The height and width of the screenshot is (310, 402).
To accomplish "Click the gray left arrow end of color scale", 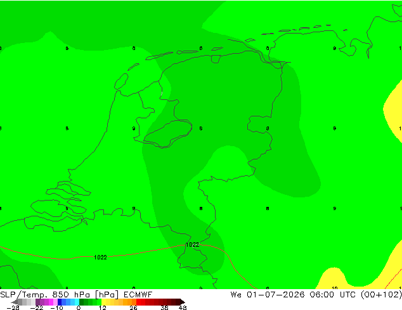I will tap(15, 302).
